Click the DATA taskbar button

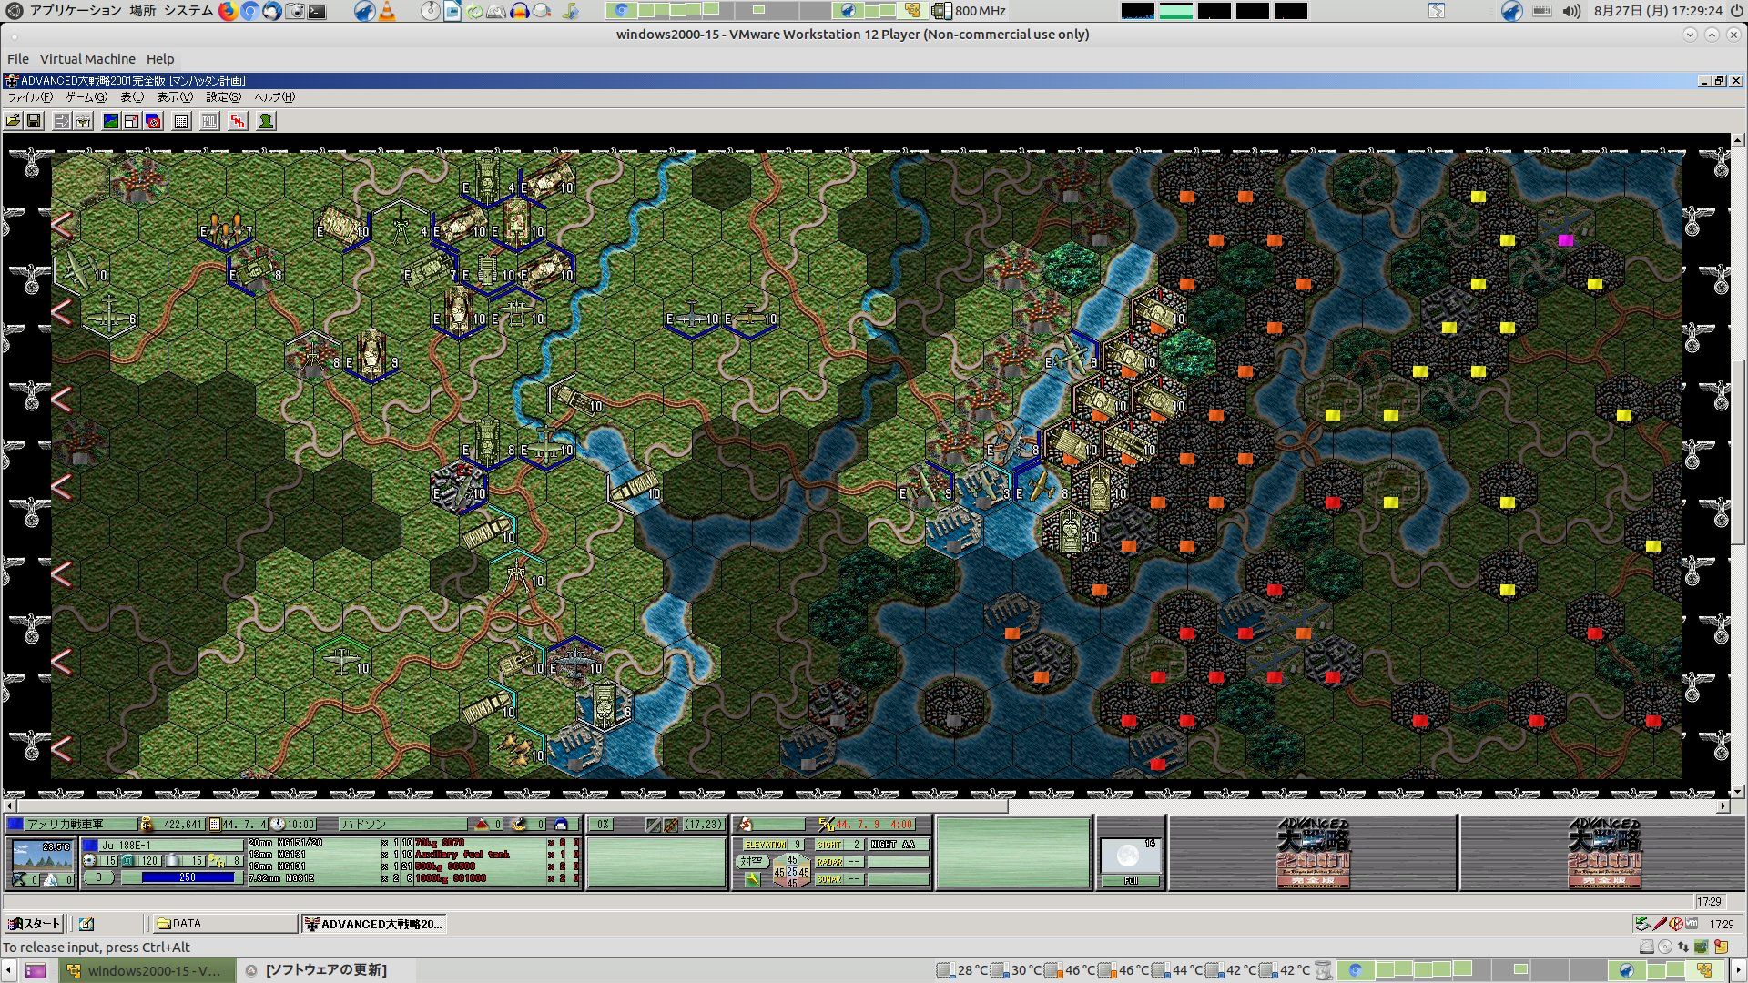click(x=225, y=924)
